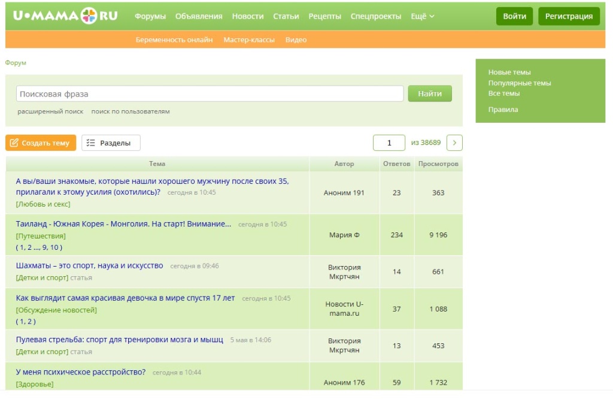The width and height of the screenshot is (613, 399).
Task: Click [Детки и спорт] tag under Шахматы
Action: pos(43,278)
